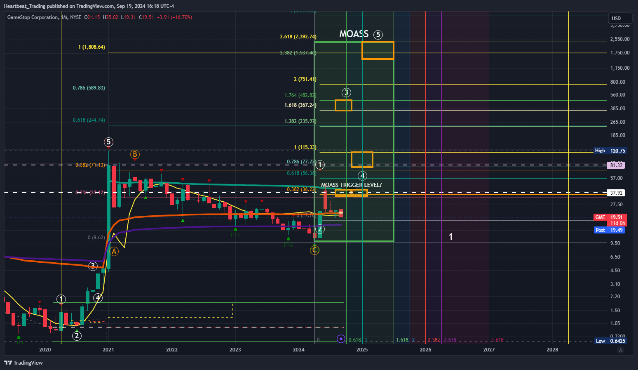Viewport: 638px width, 370px height.
Task: Select the 1 (115.33) fib label
Action: pyautogui.click(x=305, y=147)
